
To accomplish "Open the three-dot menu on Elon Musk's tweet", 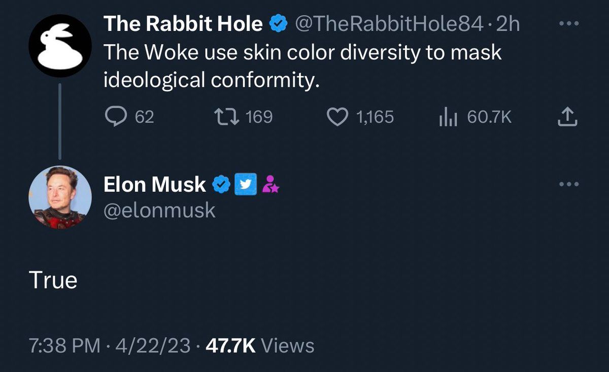I will (568, 184).
